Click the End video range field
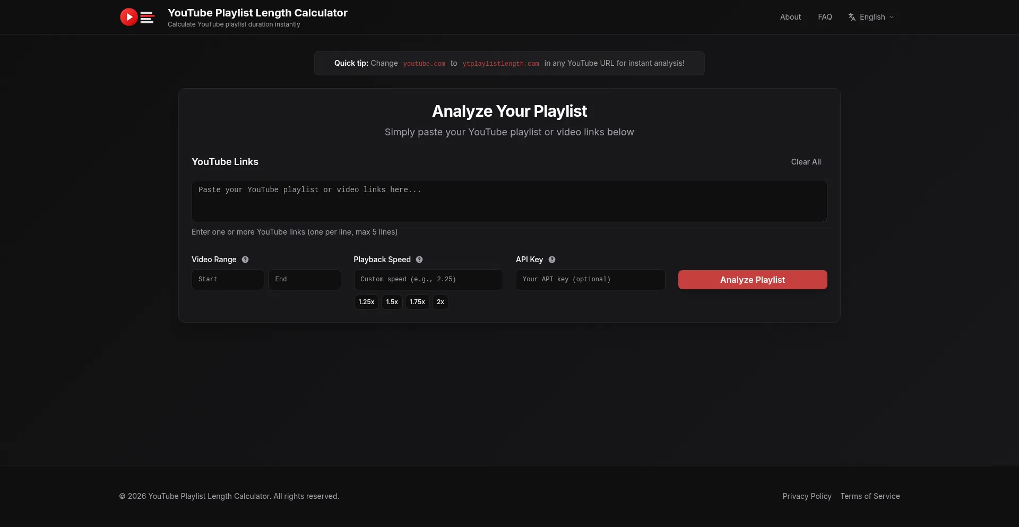The image size is (1019, 527). click(305, 280)
